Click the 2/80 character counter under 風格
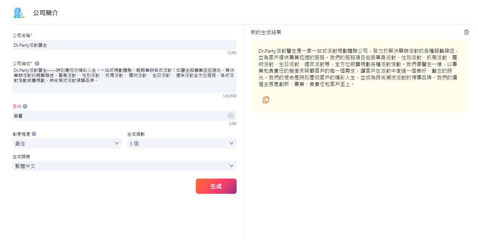The width and height of the screenshot is (478, 244). [232, 124]
